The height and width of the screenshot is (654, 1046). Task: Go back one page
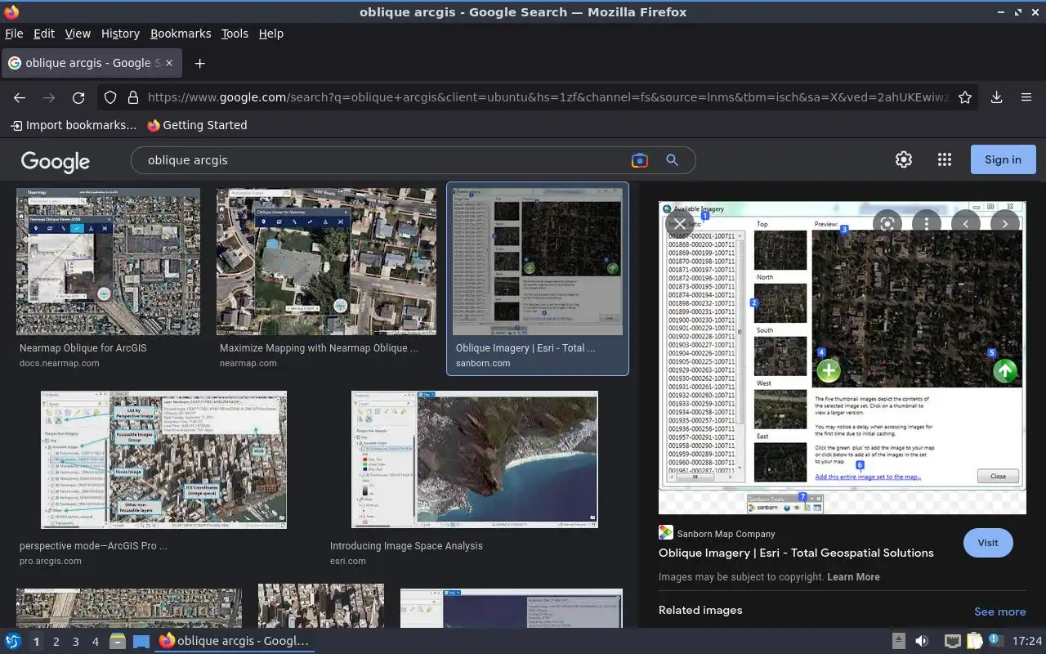pos(20,97)
